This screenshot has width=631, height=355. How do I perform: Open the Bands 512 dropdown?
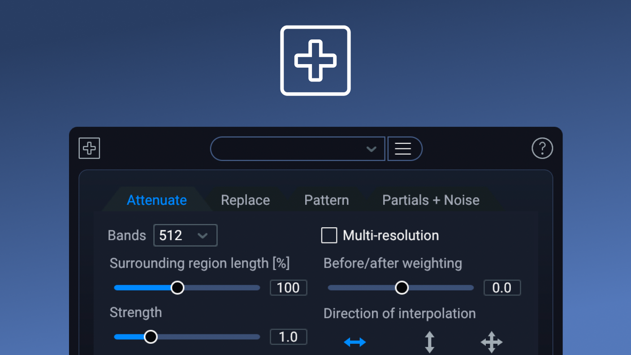pyautogui.click(x=185, y=235)
